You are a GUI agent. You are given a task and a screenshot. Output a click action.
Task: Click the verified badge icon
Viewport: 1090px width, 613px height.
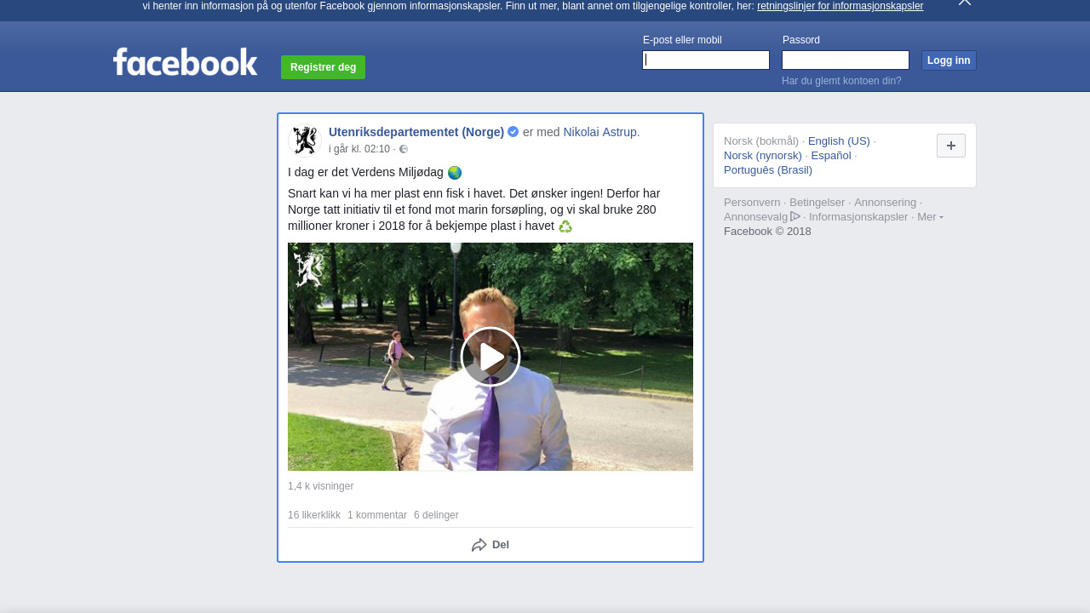tap(513, 132)
